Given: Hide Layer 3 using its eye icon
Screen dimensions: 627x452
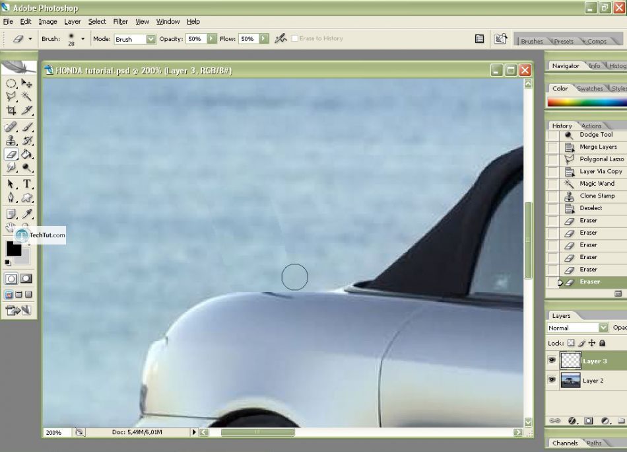Looking at the screenshot, I should (x=552, y=361).
